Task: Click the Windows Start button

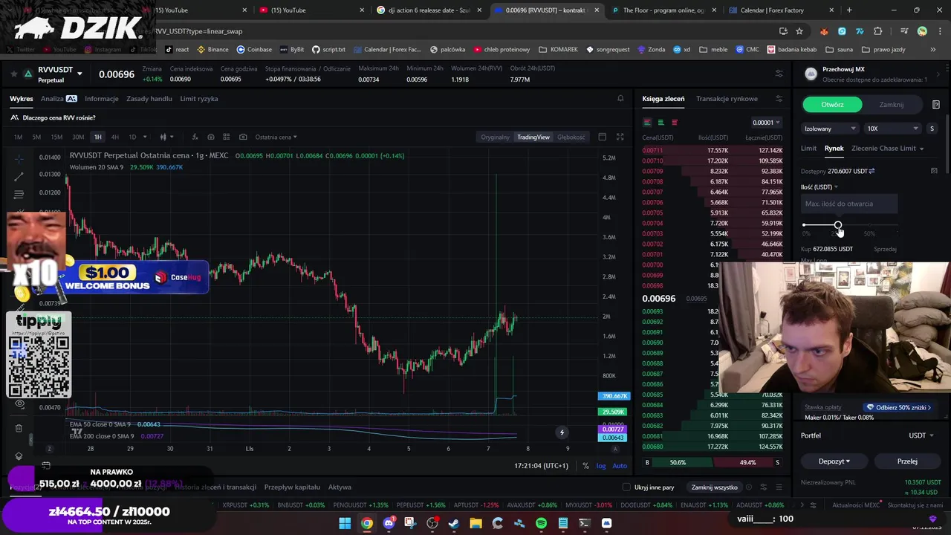Action: click(x=345, y=523)
